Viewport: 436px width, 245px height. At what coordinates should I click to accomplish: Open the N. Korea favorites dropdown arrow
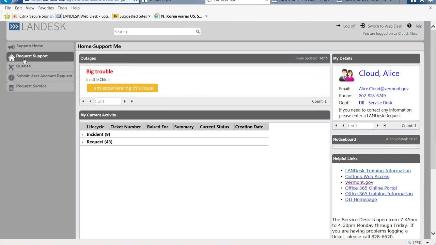[x=205, y=16]
